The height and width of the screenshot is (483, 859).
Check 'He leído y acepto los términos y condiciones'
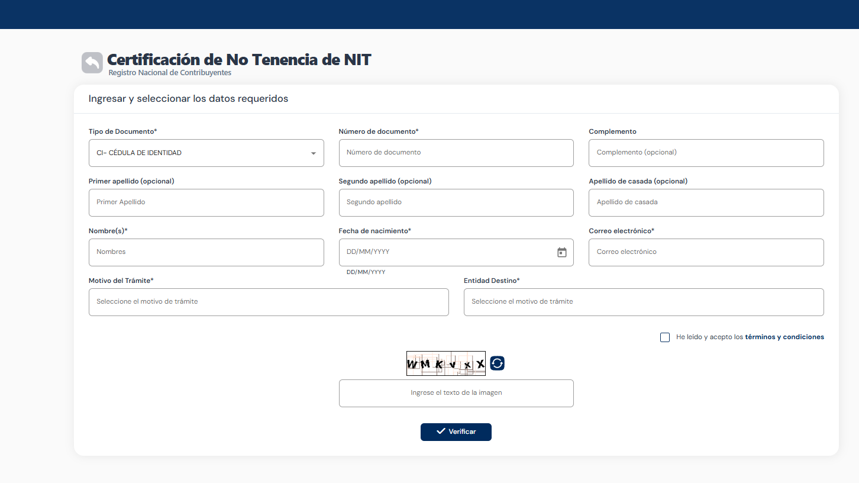coord(664,337)
